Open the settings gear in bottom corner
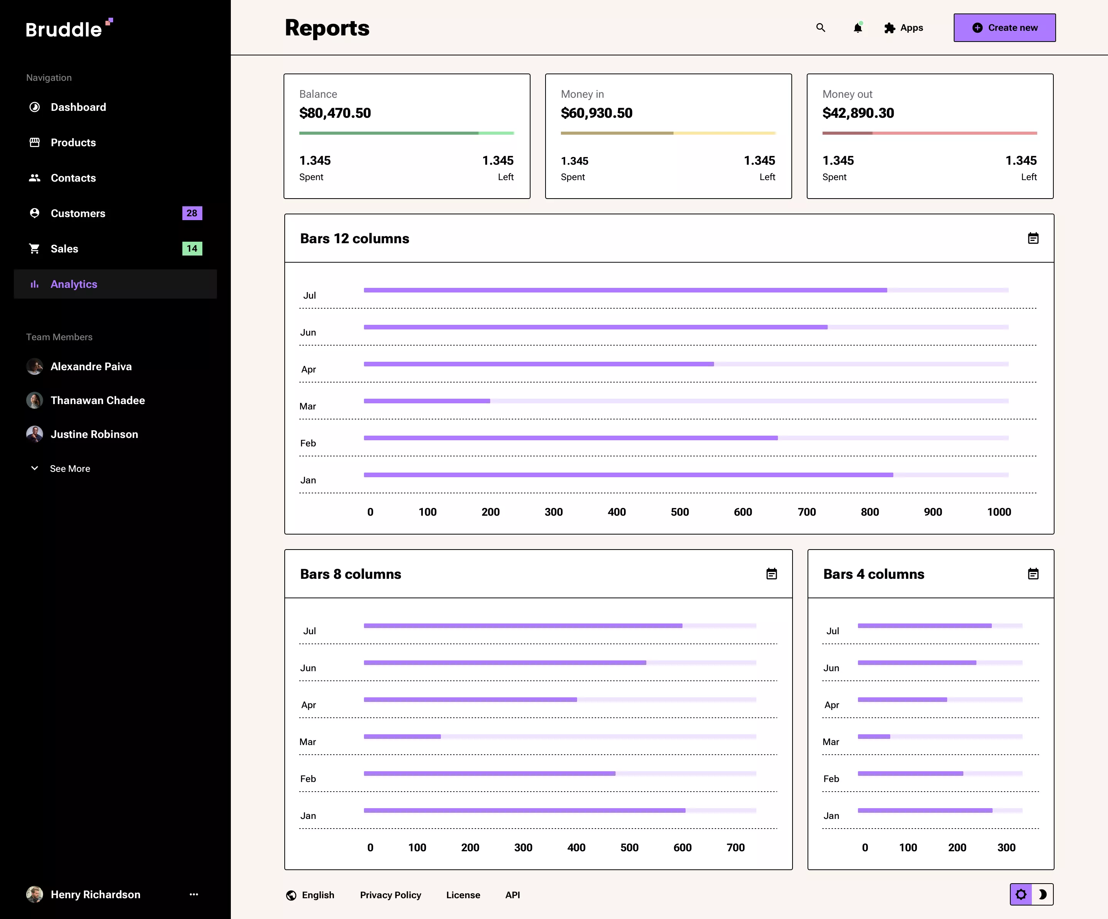 coord(1021,895)
